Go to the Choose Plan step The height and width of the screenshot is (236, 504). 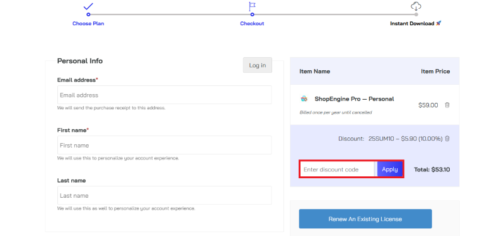pyautogui.click(x=88, y=23)
